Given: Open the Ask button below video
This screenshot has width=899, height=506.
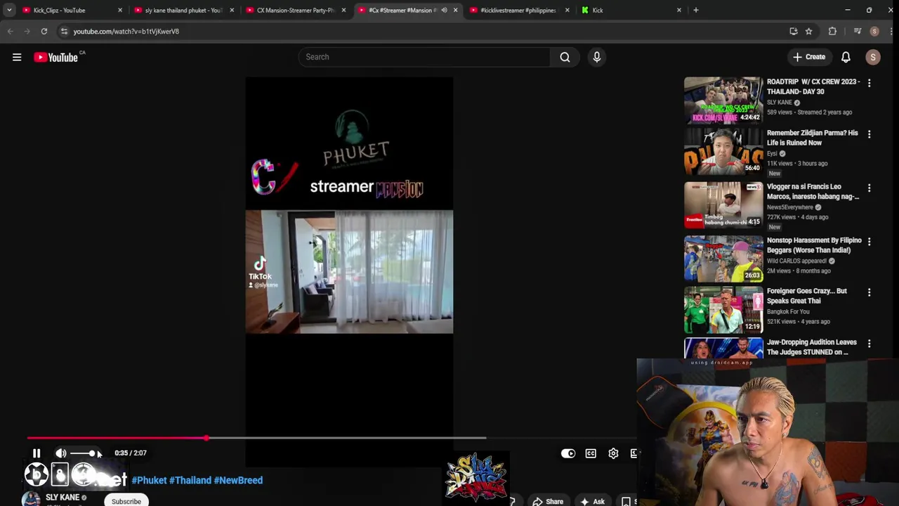Looking at the screenshot, I should (592, 501).
